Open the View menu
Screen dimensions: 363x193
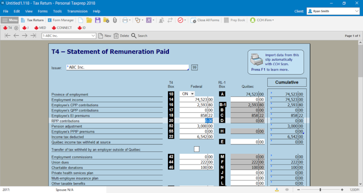coord(29,11)
